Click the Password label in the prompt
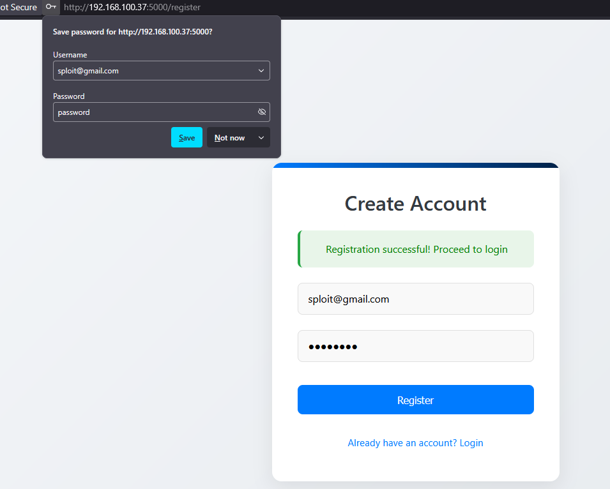 pyautogui.click(x=69, y=96)
